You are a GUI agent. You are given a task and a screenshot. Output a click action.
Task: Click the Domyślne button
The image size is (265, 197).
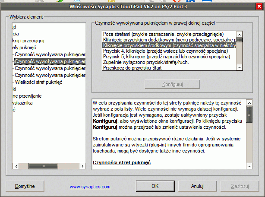25,186
